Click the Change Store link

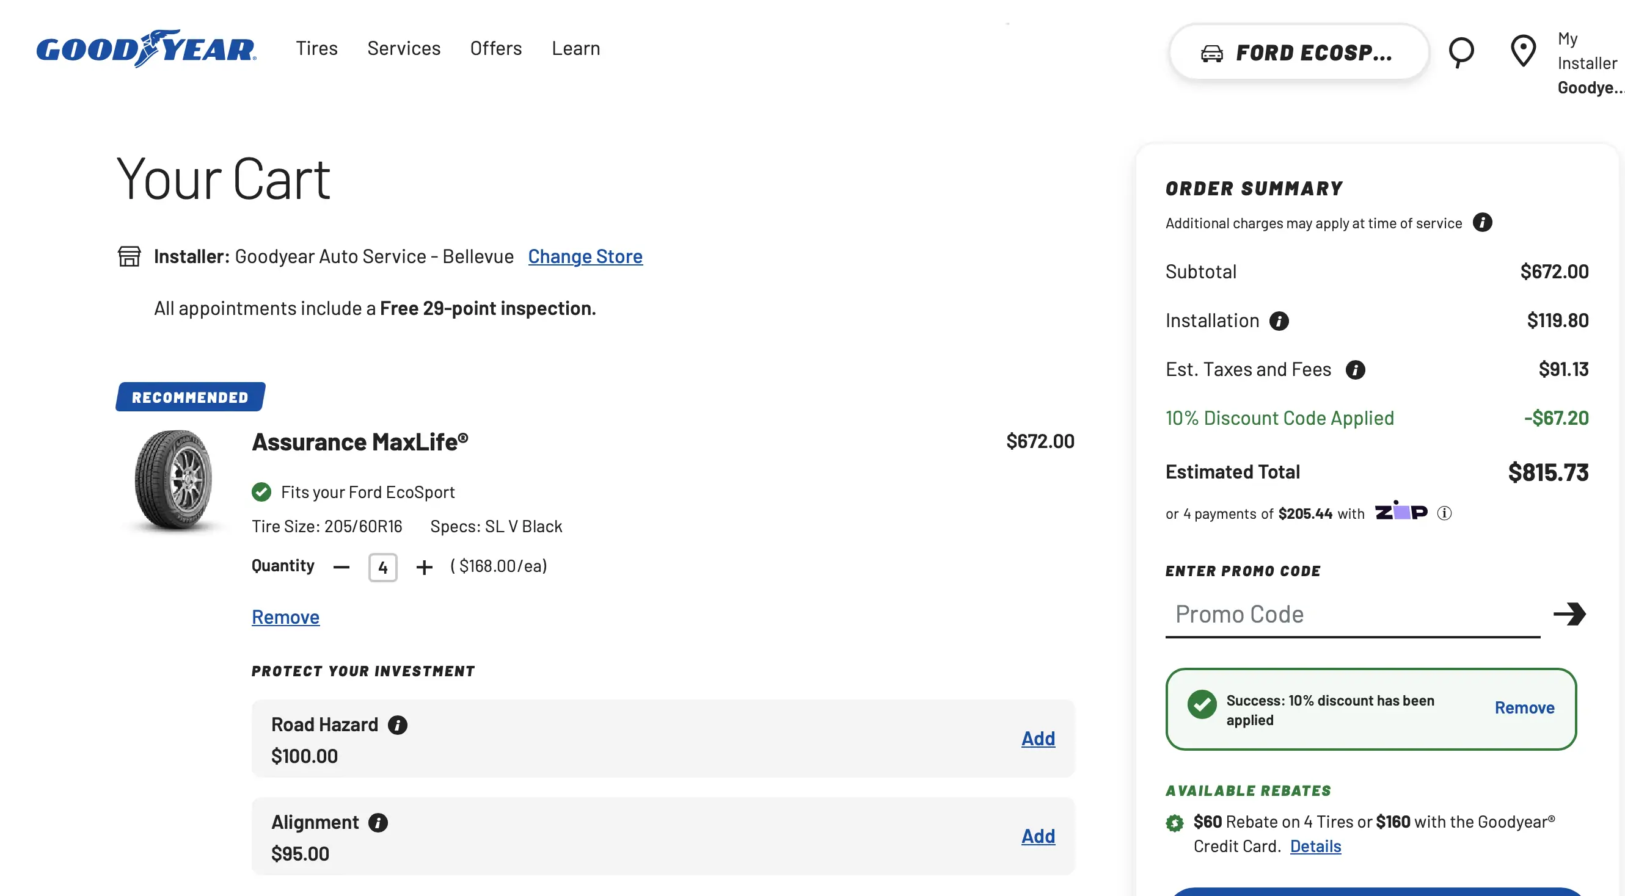585,256
